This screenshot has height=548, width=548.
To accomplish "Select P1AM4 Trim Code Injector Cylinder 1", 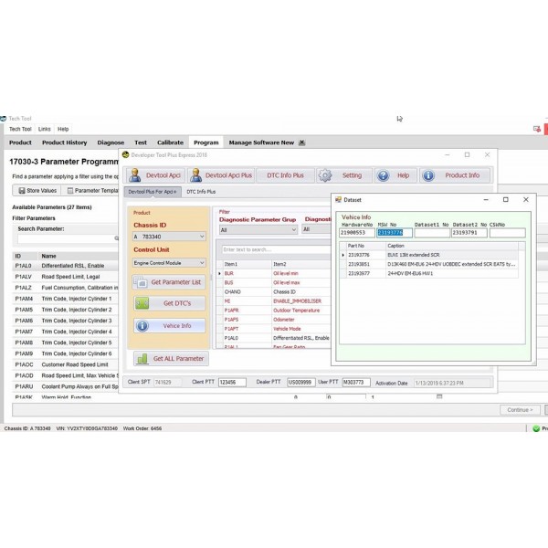I will click(66, 299).
